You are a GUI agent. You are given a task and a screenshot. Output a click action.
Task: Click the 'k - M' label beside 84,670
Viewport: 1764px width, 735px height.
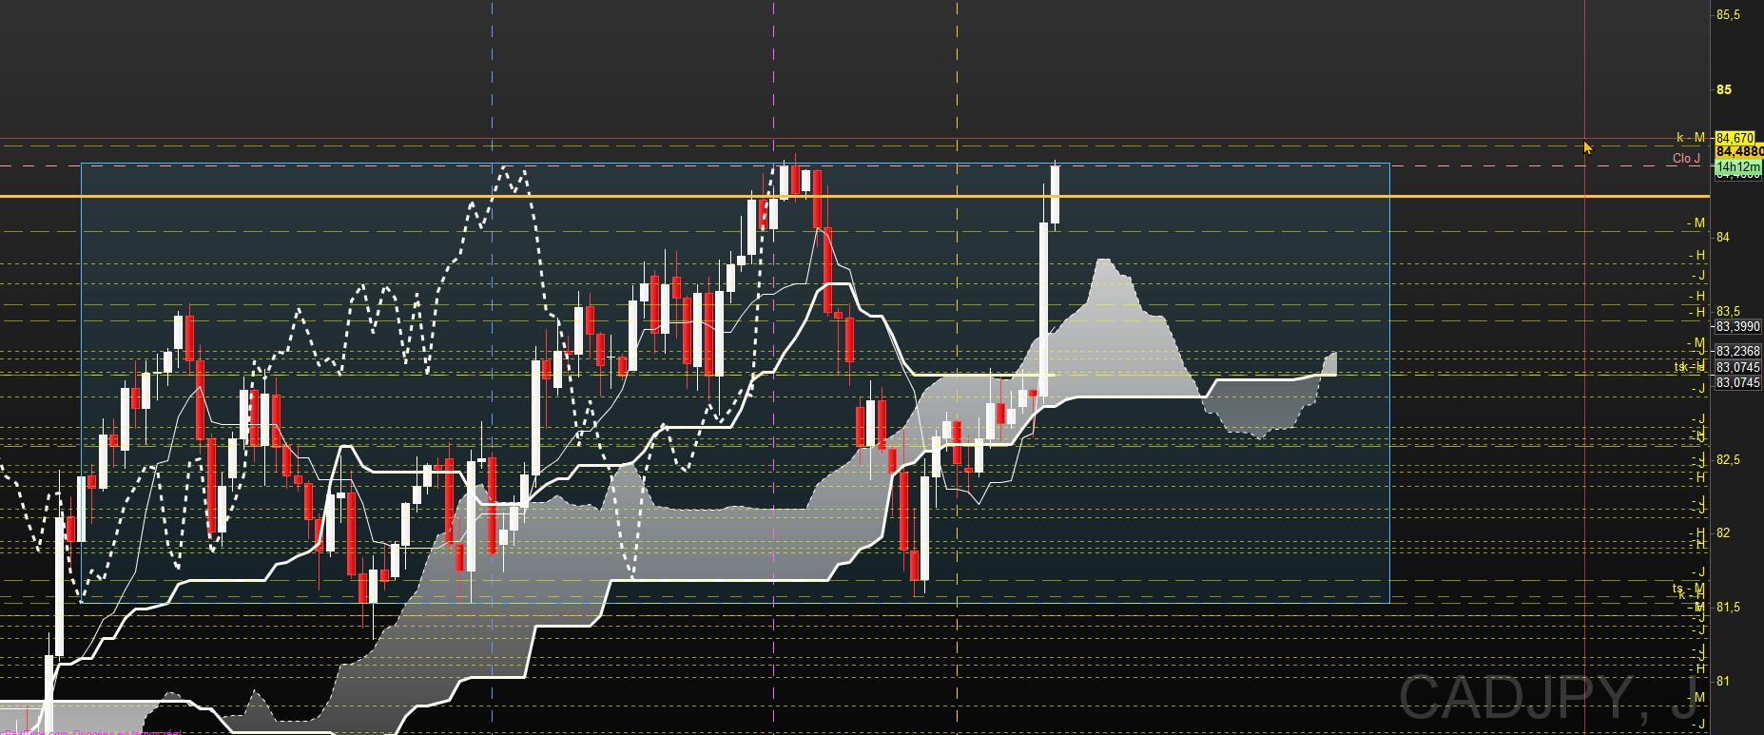pos(1691,138)
